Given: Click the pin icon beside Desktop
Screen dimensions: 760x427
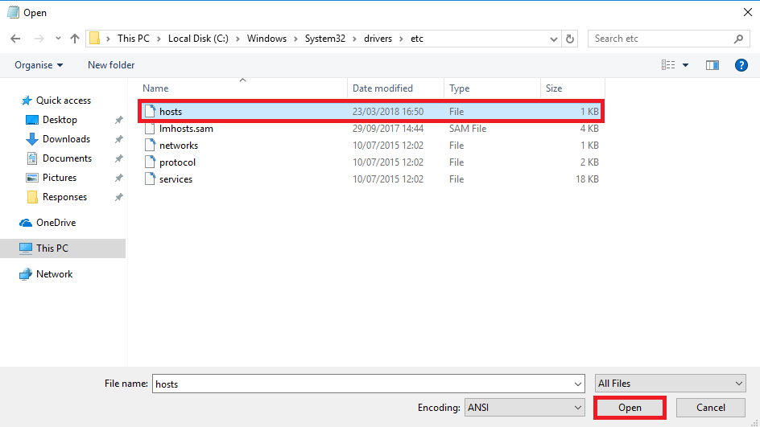Looking at the screenshot, I should (x=119, y=120).
